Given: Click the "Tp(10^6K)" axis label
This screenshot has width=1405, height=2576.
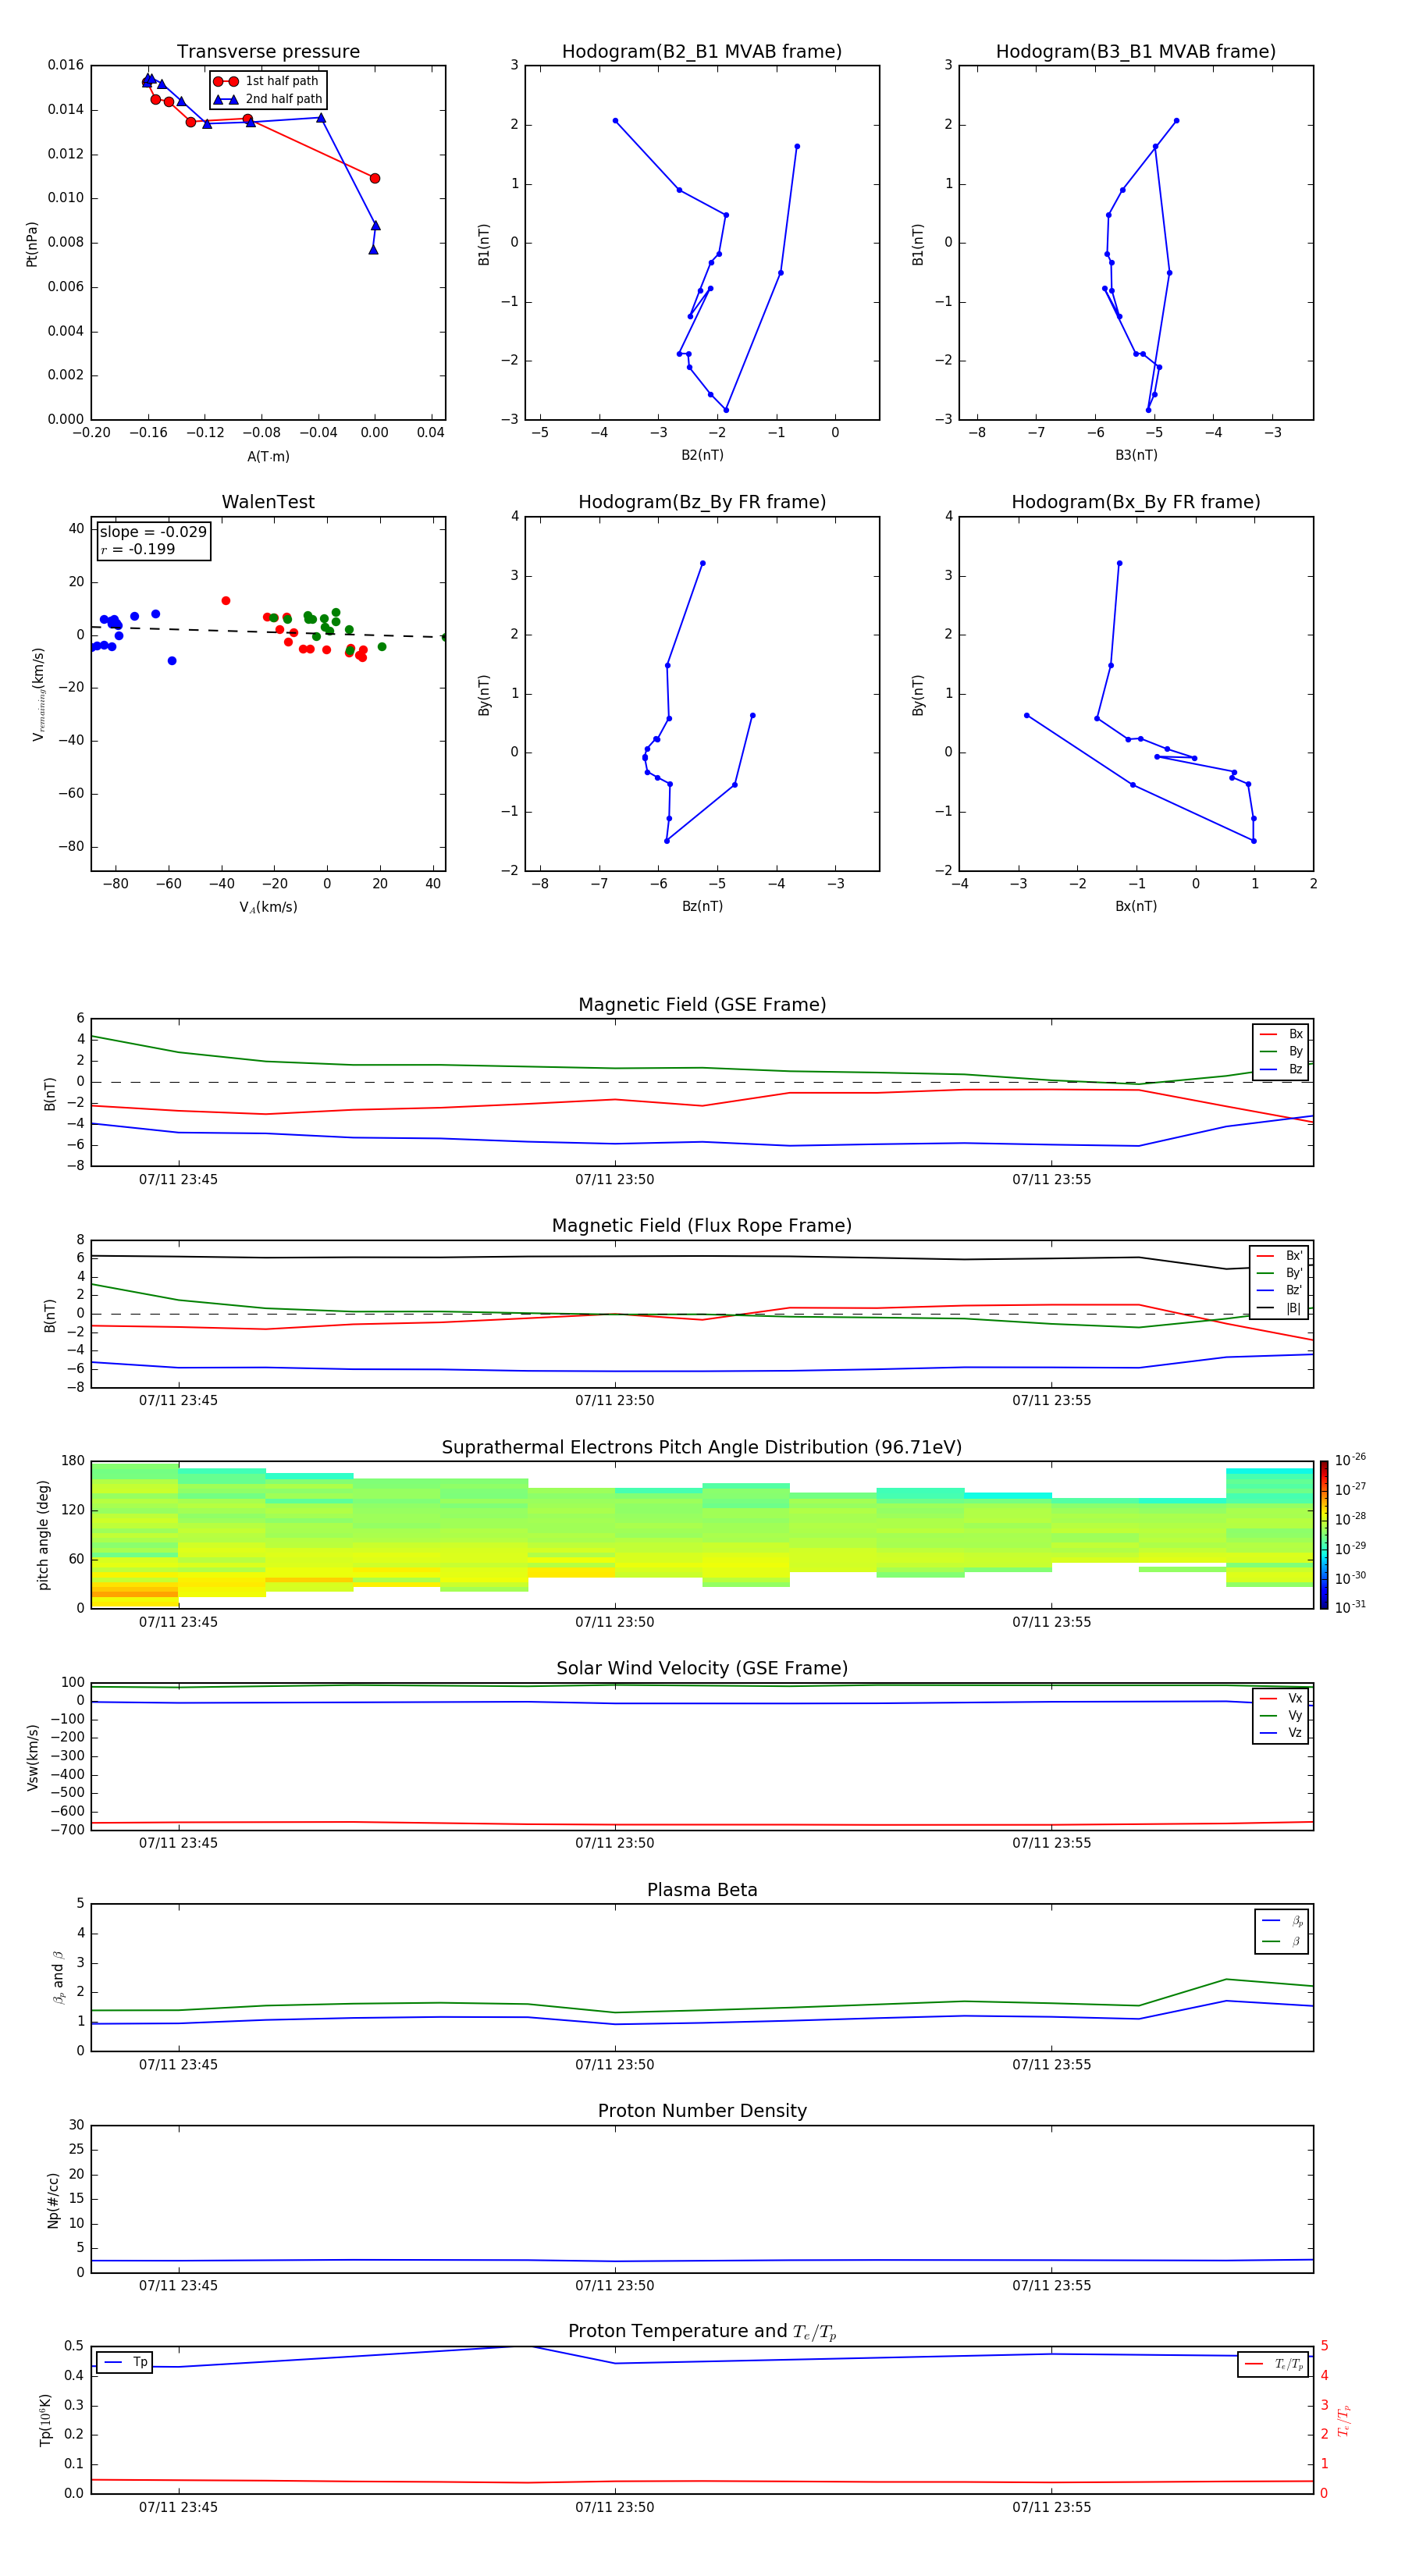Looking at the screenshot, I should 45,2420.
